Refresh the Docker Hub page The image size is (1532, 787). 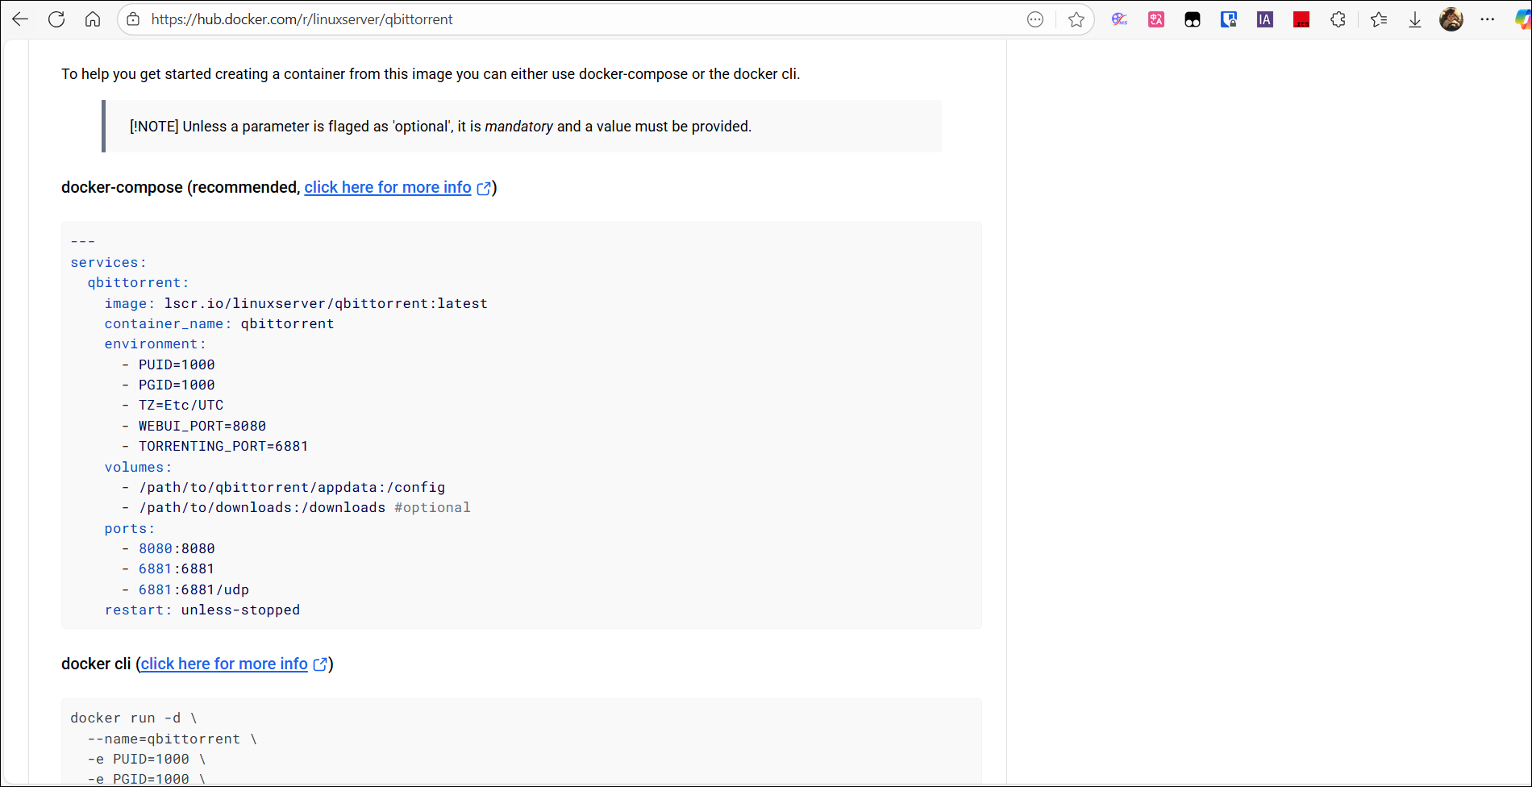[56, 19]
